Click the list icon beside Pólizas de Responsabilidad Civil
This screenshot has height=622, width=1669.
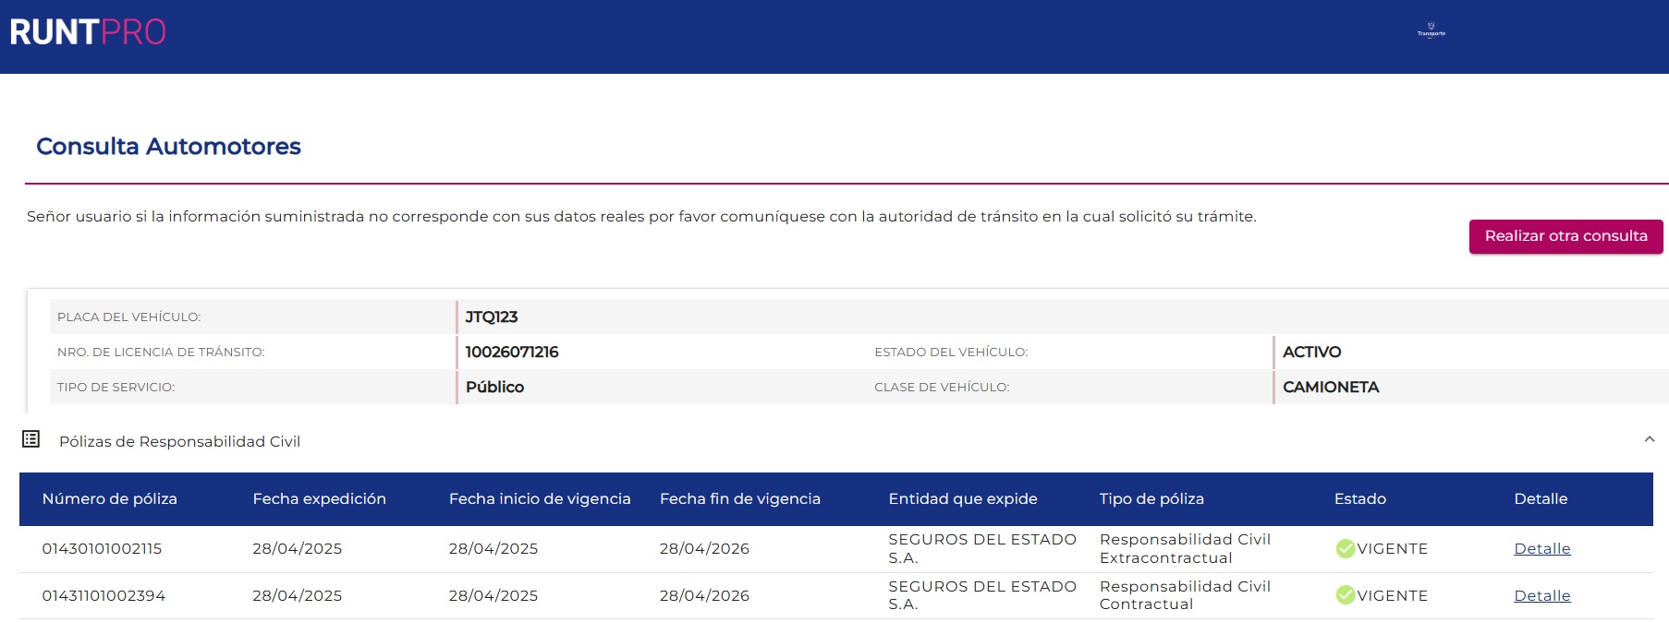[31, 439]
